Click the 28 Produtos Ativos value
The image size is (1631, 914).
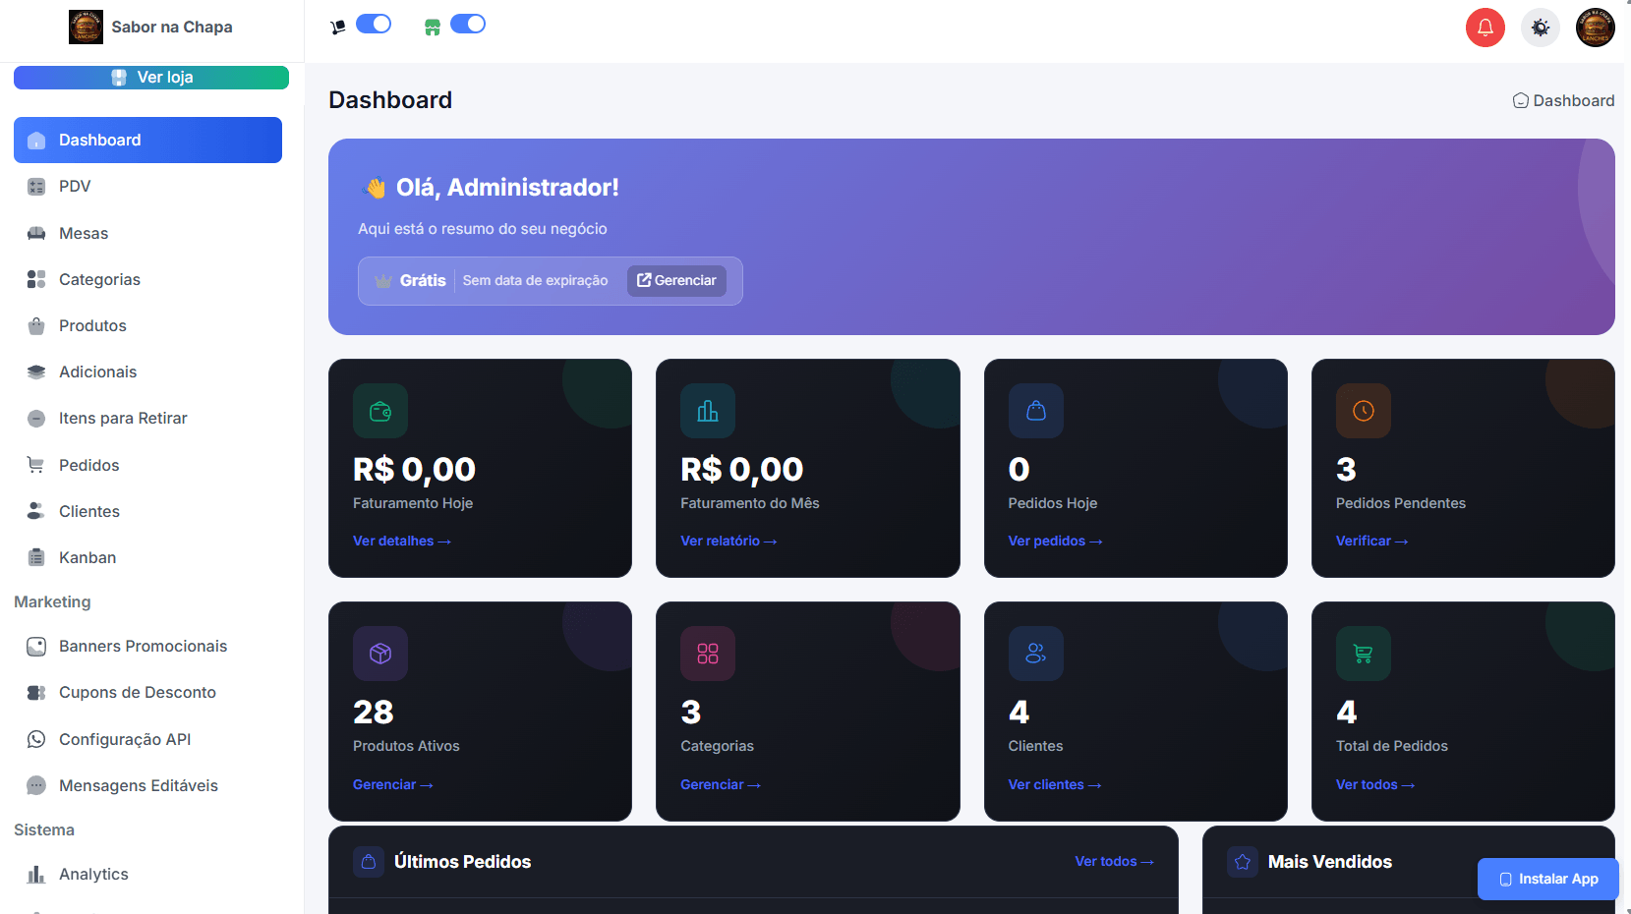374,712
